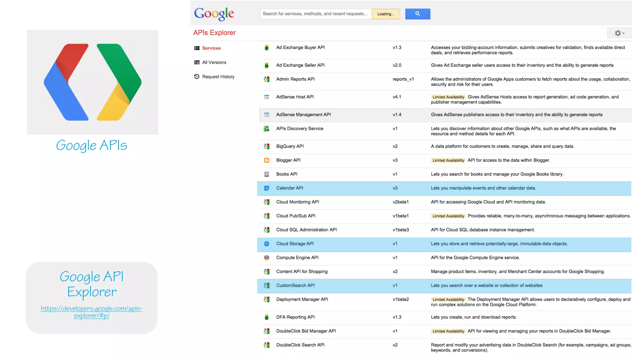
Task: Select the Books API name
Action: [x=287, y=174]
